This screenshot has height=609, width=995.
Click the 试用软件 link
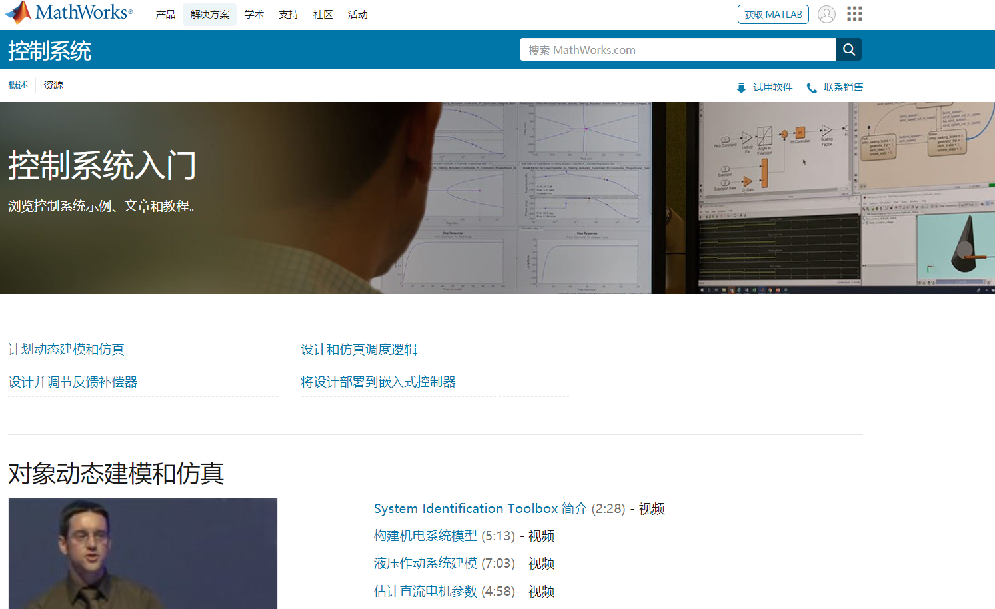773,87
